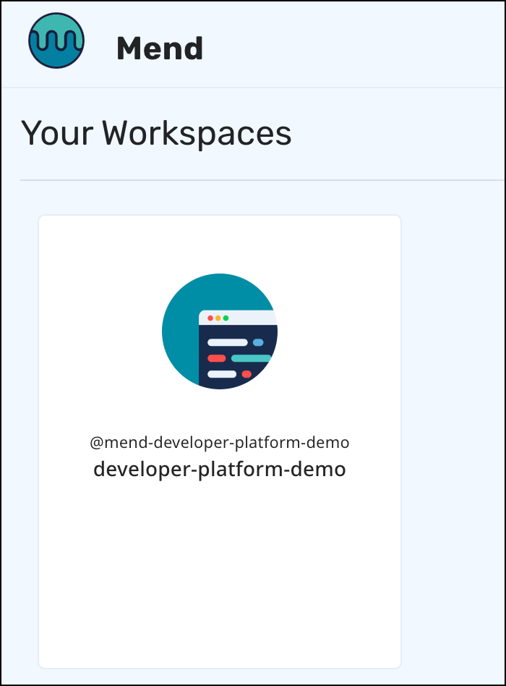The image size is (506, 686).
Task: Click the green dot in avatar window titlebar
Action: [226, 318]
